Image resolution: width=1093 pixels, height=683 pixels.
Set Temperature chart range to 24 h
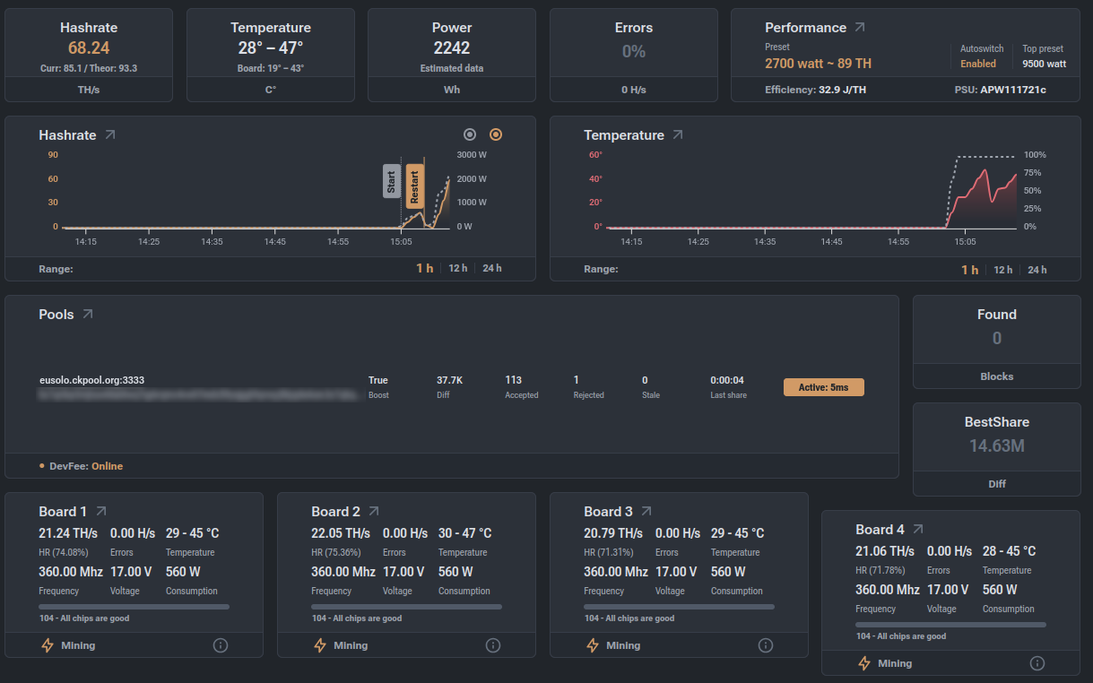[x=1037, y=269]
